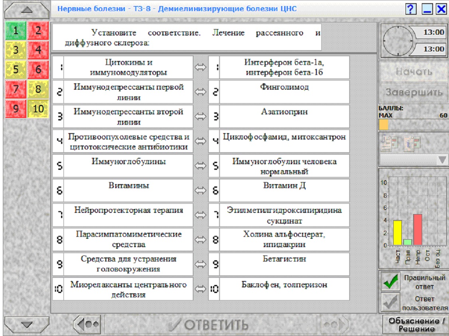Select left item Иммуноглобулины

click(x=128, y=166)
